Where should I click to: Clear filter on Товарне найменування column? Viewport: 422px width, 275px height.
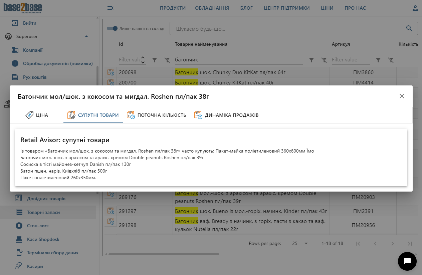click(324, 60)
